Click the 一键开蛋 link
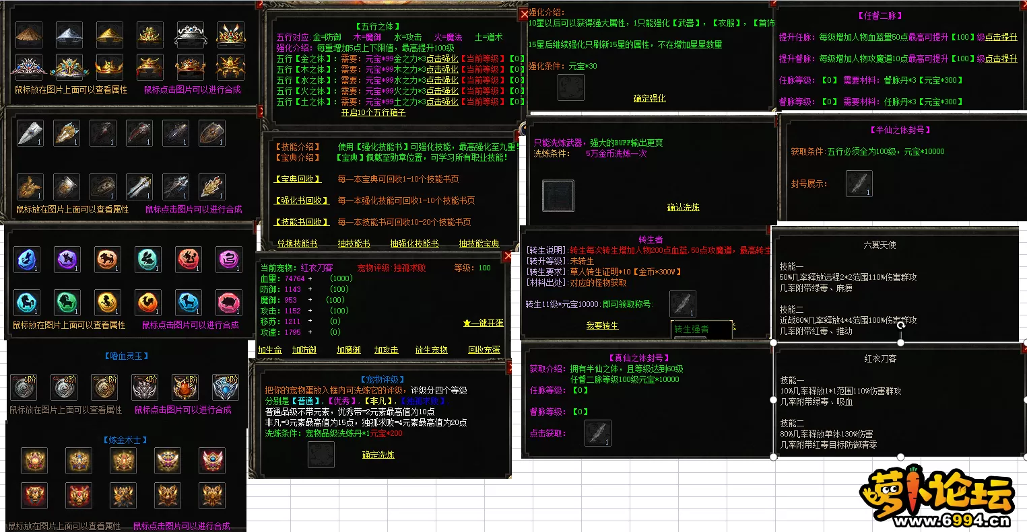The image size is (1027, 532). coord(483,323)
